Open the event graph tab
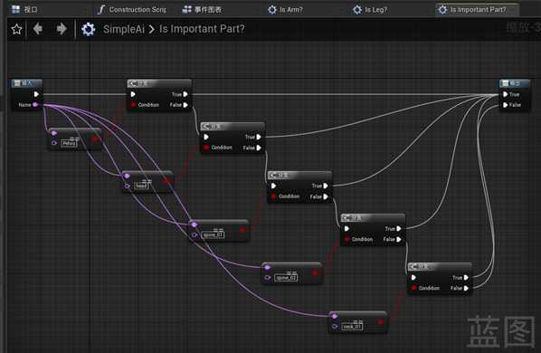This screenshot has width=541, height=353. (x=202, y=10)
